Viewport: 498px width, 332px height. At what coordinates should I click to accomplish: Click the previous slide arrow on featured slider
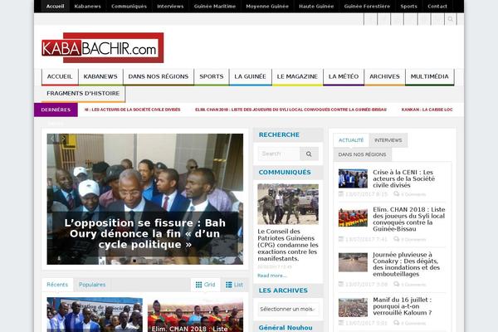click(53, 139)
